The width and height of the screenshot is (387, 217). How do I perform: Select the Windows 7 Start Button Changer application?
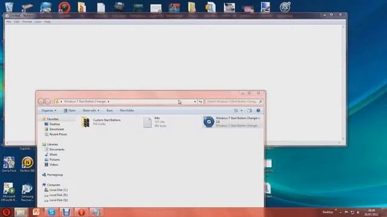[x=232, y=122]
